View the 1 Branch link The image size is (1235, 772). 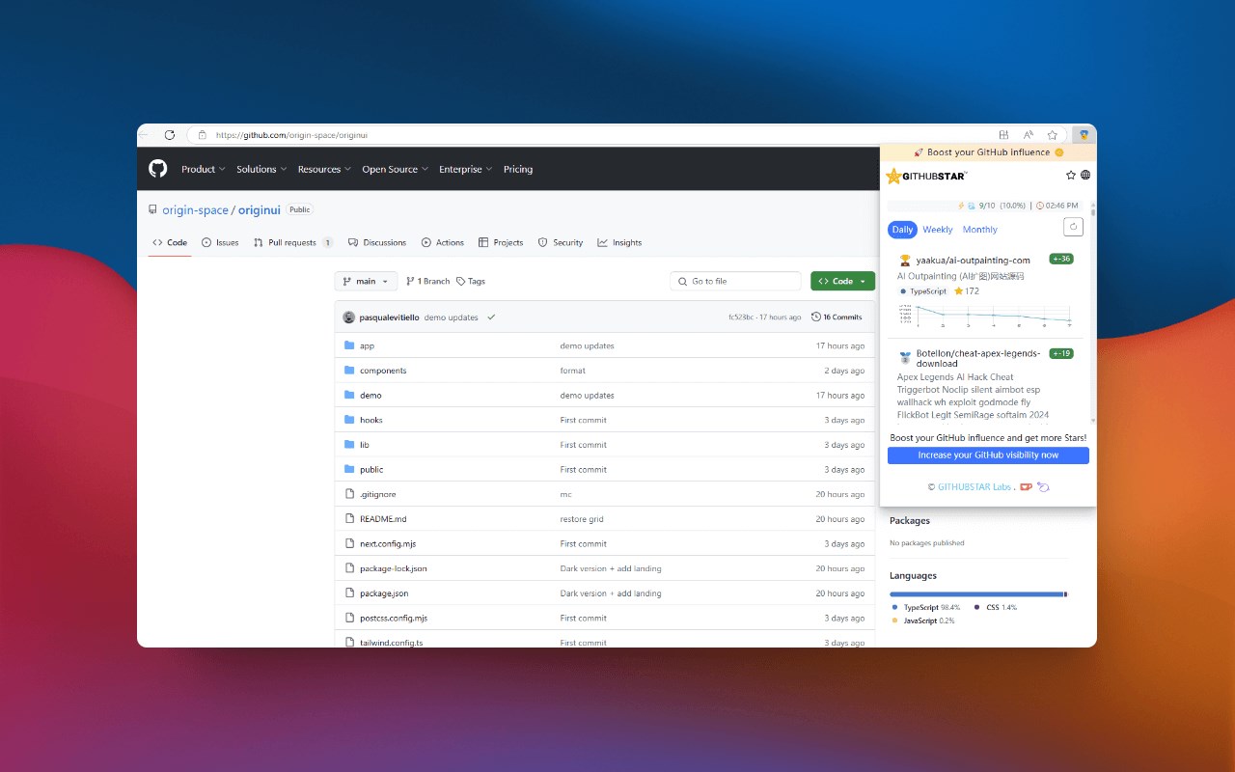click(x=428, y=281)
